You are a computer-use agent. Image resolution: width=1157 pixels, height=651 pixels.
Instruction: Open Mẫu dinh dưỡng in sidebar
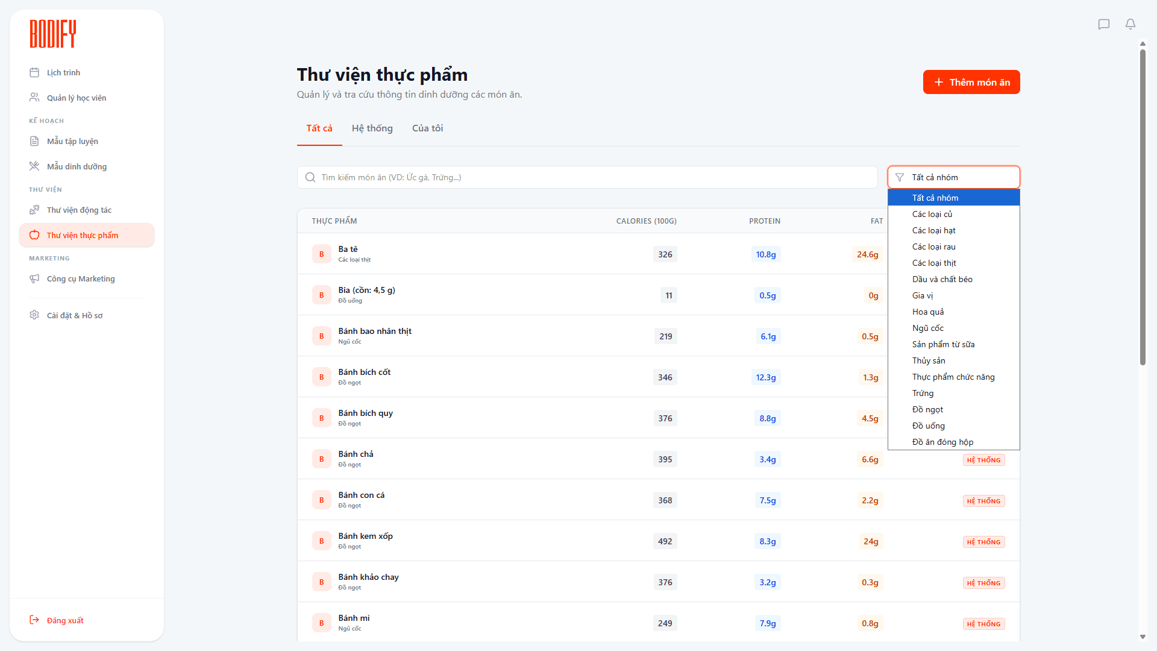(x=77, y=166)
